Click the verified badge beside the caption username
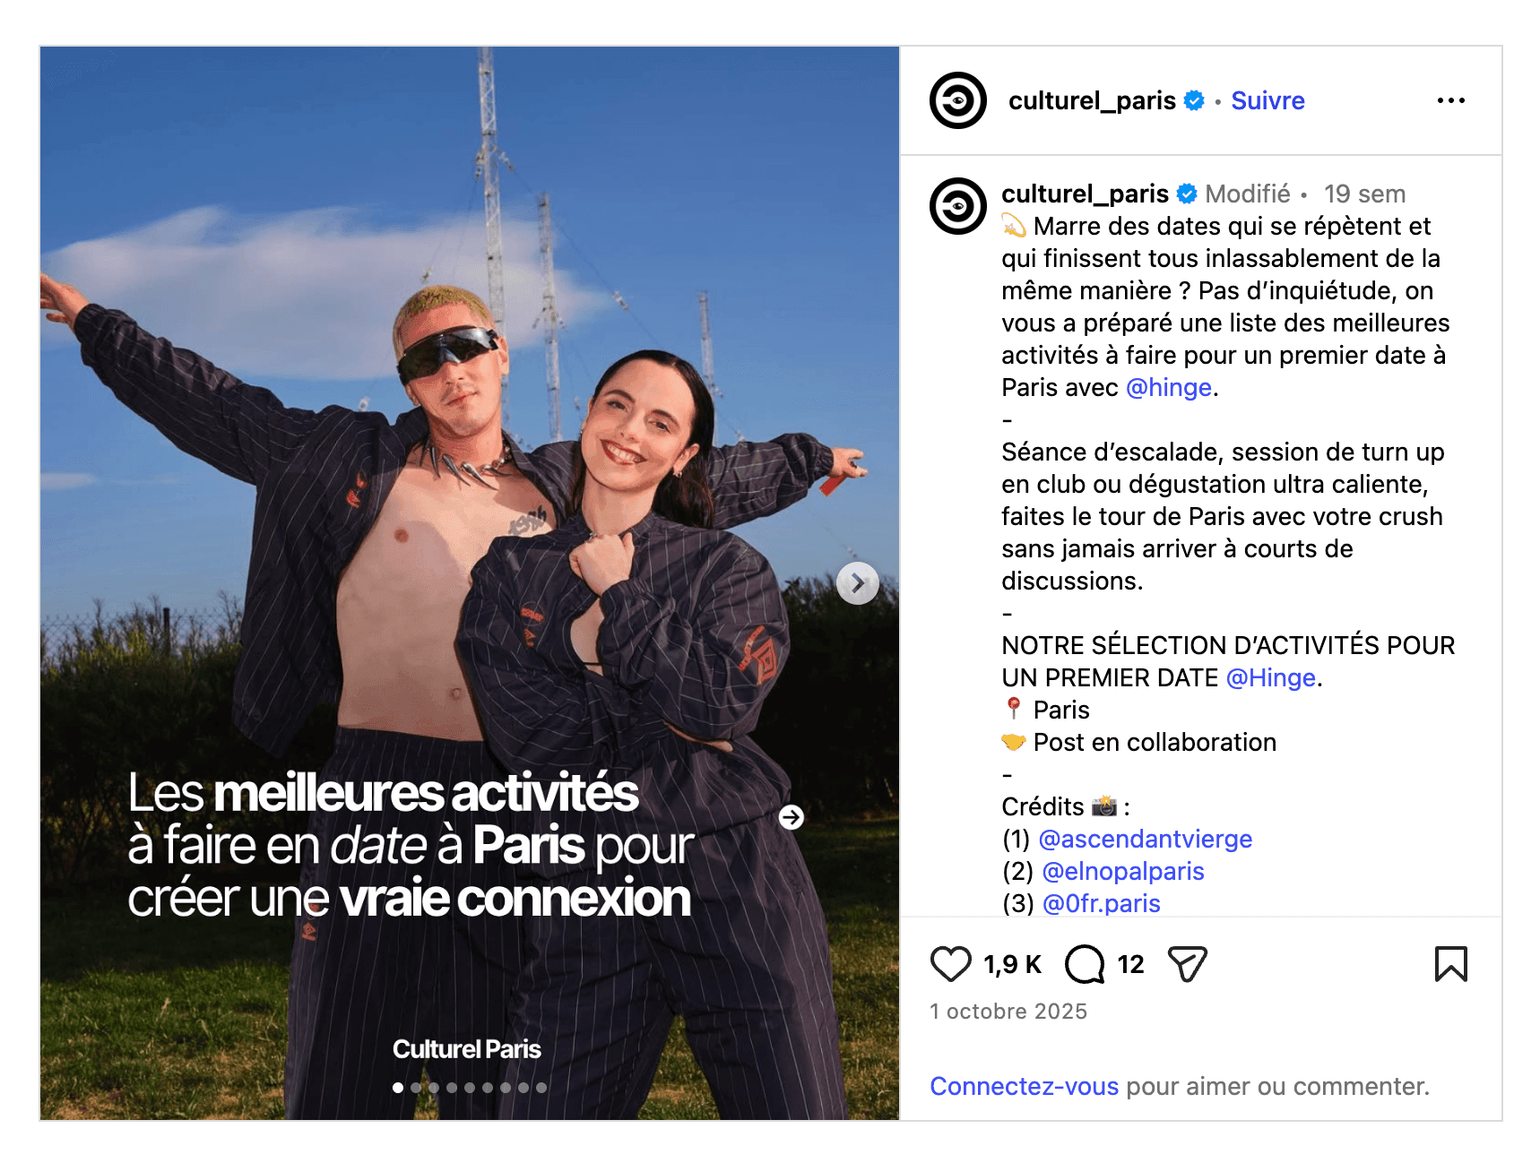The image size is (1540, 1163). point(1187,194)
